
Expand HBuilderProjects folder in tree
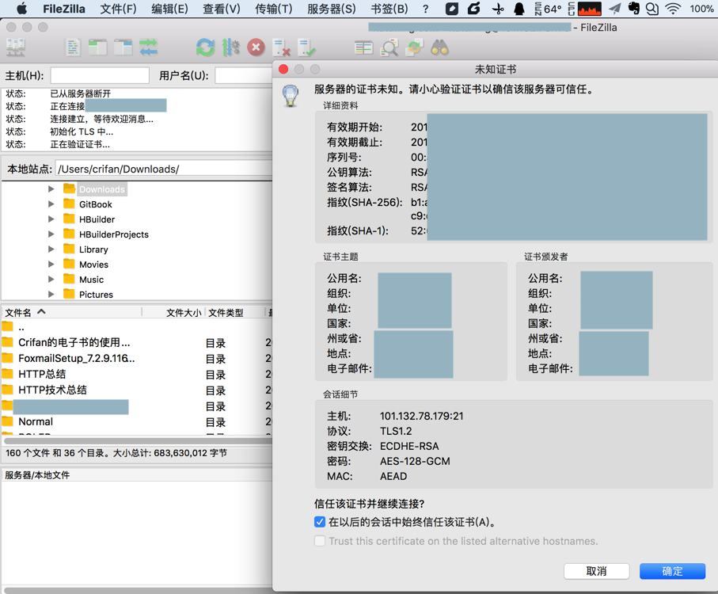[51, 234]
